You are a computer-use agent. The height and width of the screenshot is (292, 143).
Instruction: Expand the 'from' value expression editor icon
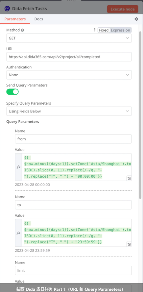coord(129,178)
